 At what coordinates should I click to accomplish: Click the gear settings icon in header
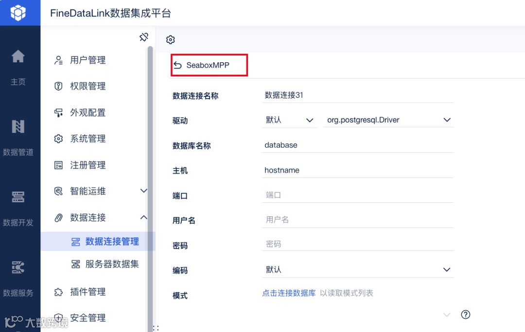(171, 39)
